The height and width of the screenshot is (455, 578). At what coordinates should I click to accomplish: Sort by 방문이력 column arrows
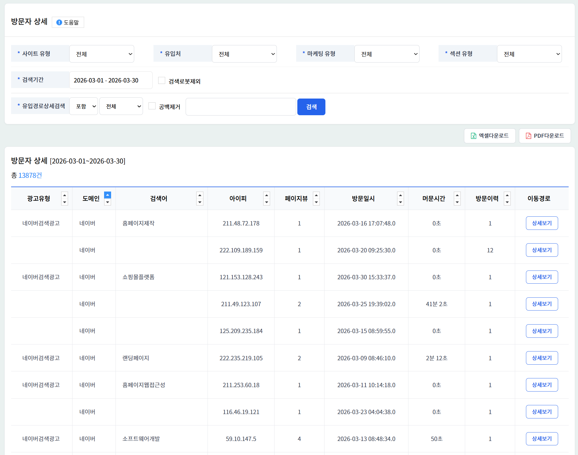507,199
